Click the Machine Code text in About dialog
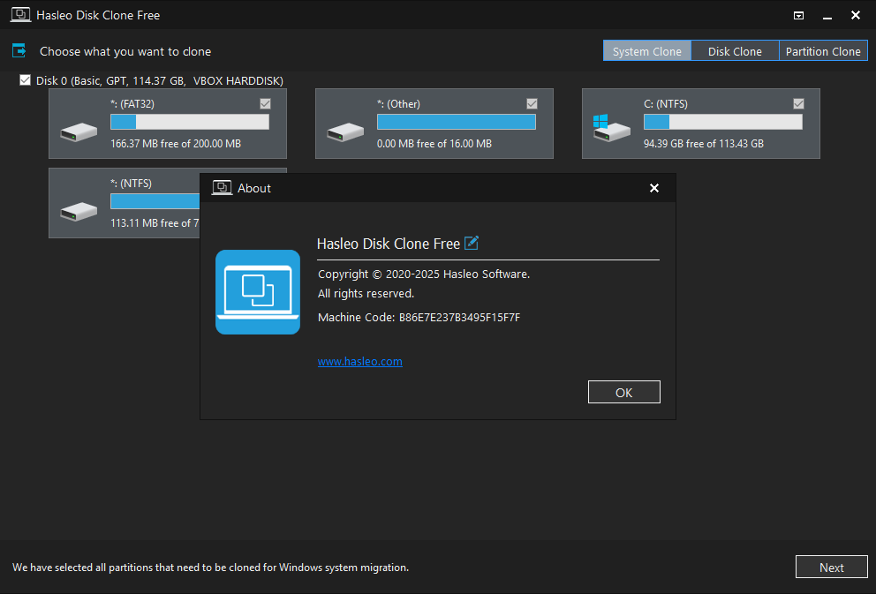Viewport: 876px width, 594px height. [419, 317]
